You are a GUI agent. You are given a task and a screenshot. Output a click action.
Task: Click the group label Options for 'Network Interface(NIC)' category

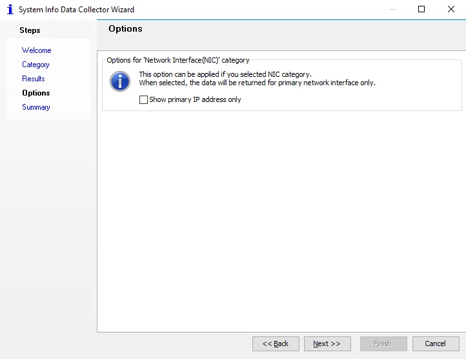point(178,60)
